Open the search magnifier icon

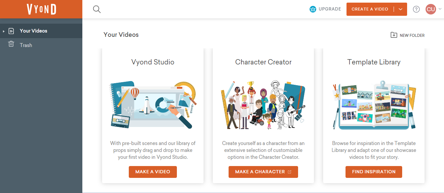coord(97,9)
